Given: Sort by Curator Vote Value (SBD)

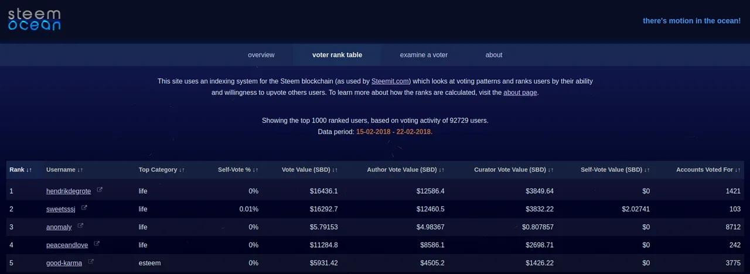Looking at the screenshot, I should pos(514,170).
